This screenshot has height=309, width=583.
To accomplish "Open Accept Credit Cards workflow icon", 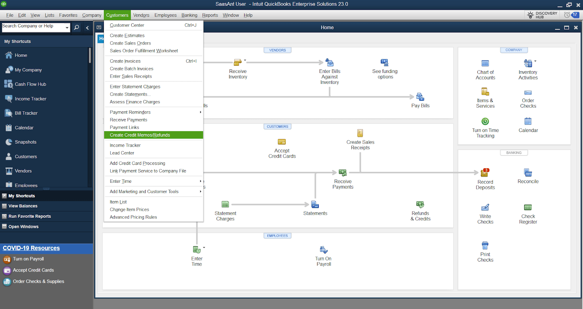I will pyautogui.click(x=282, y=142).
